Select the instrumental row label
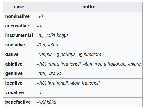Viewport: 147px width, 112px height. click(19, 36)
